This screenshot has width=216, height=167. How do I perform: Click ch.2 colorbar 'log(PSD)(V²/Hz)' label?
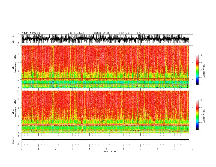(204, 116)
